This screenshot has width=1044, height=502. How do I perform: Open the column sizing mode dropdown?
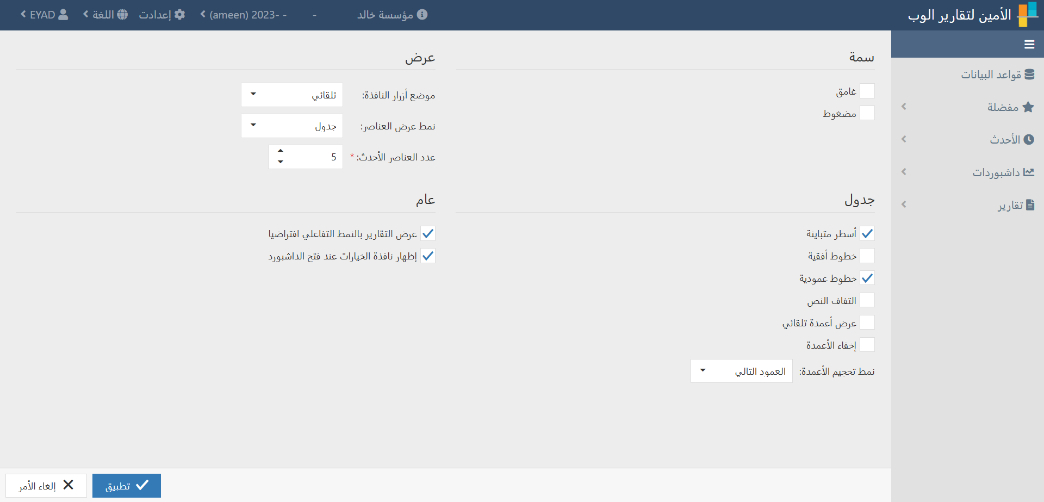coord(741,371)
